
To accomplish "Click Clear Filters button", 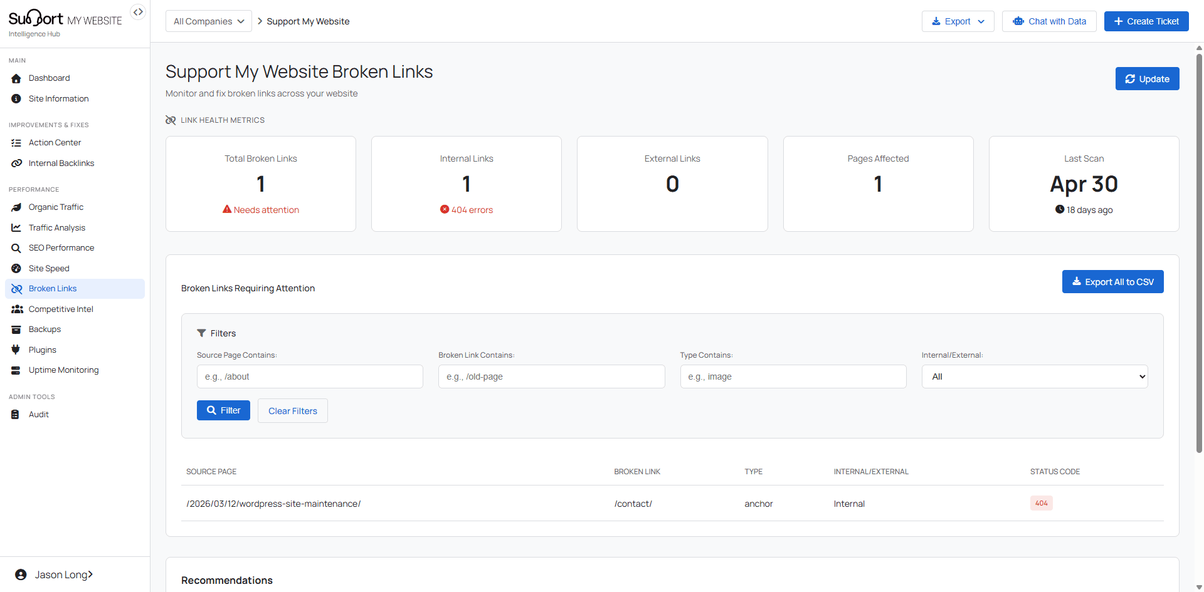I will pyautogui.click(x=293, y=411).
